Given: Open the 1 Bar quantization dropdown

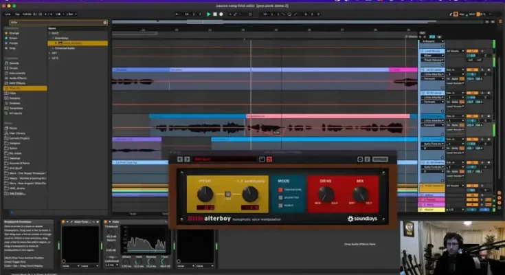Looking at the screenshot, I should coord(70,14).
